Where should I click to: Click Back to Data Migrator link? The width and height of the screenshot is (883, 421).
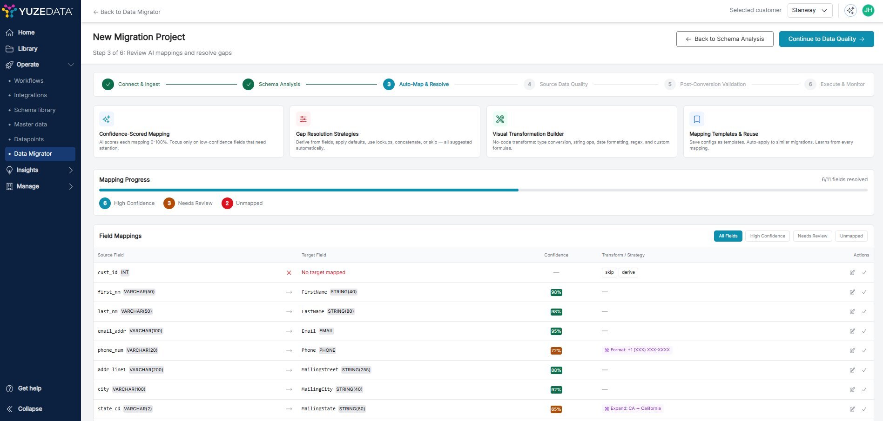coord(127,12)
